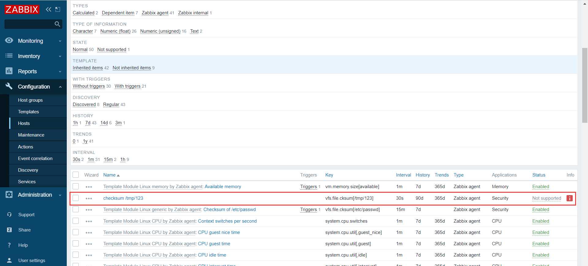588x266 pixels.
Task: Click the Zabbix logo
Action: click(x=22, y=9)
